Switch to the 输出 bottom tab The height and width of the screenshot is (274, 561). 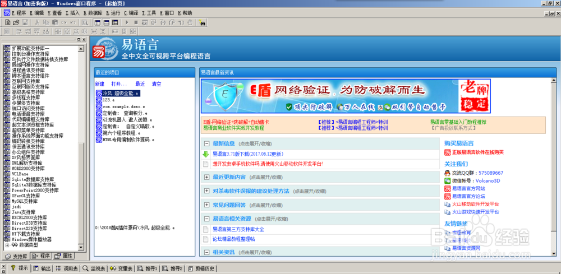(x=42, y=268)
